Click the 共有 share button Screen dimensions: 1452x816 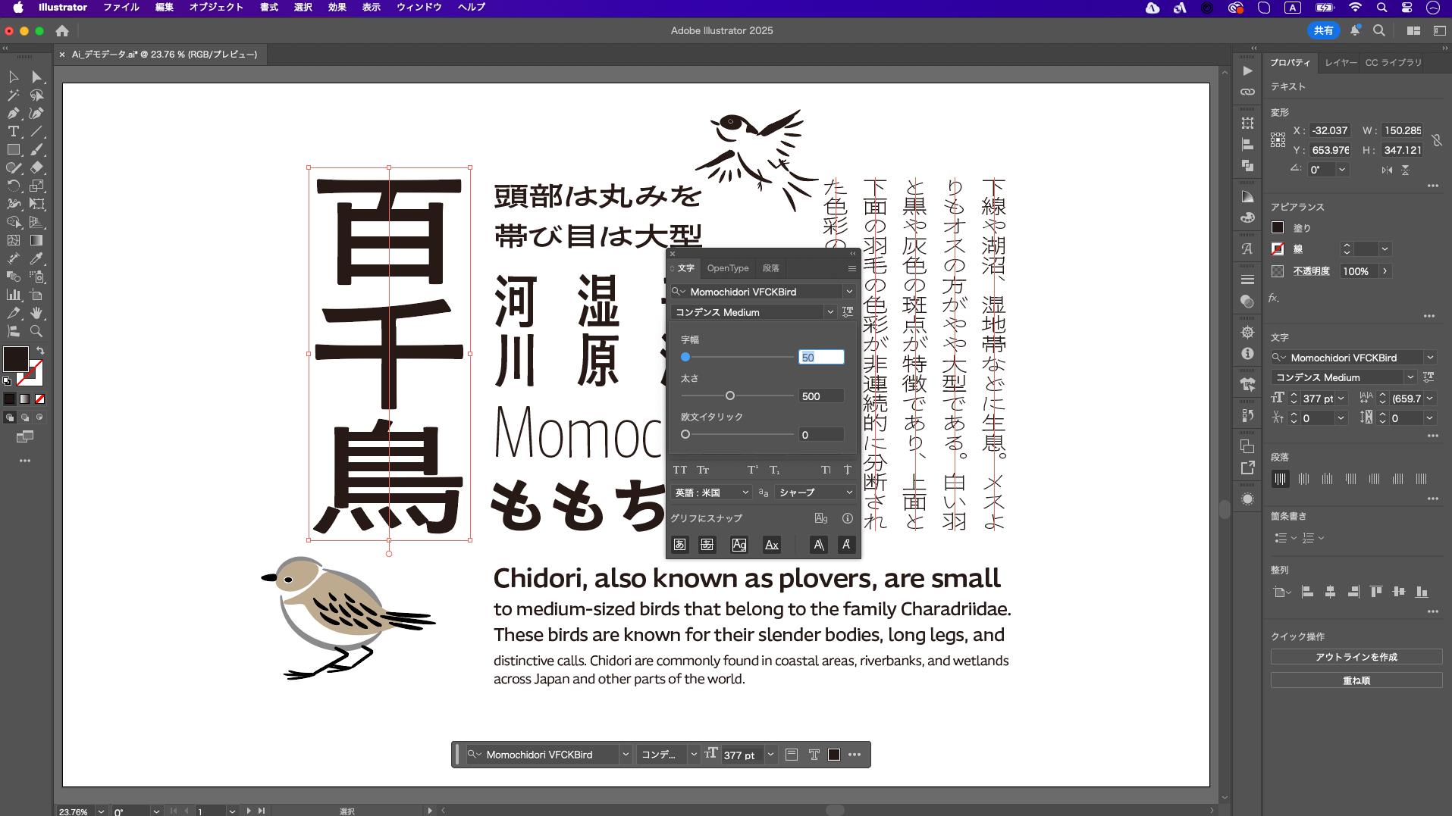(1323, 30)
